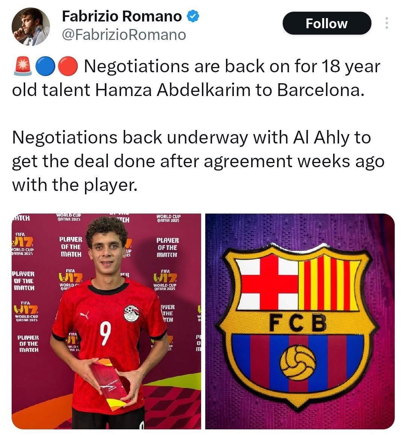Click the Fabrizio Romano display name
Image resolution: width=406 pixels, height=435 pixels.
[121, 17]
